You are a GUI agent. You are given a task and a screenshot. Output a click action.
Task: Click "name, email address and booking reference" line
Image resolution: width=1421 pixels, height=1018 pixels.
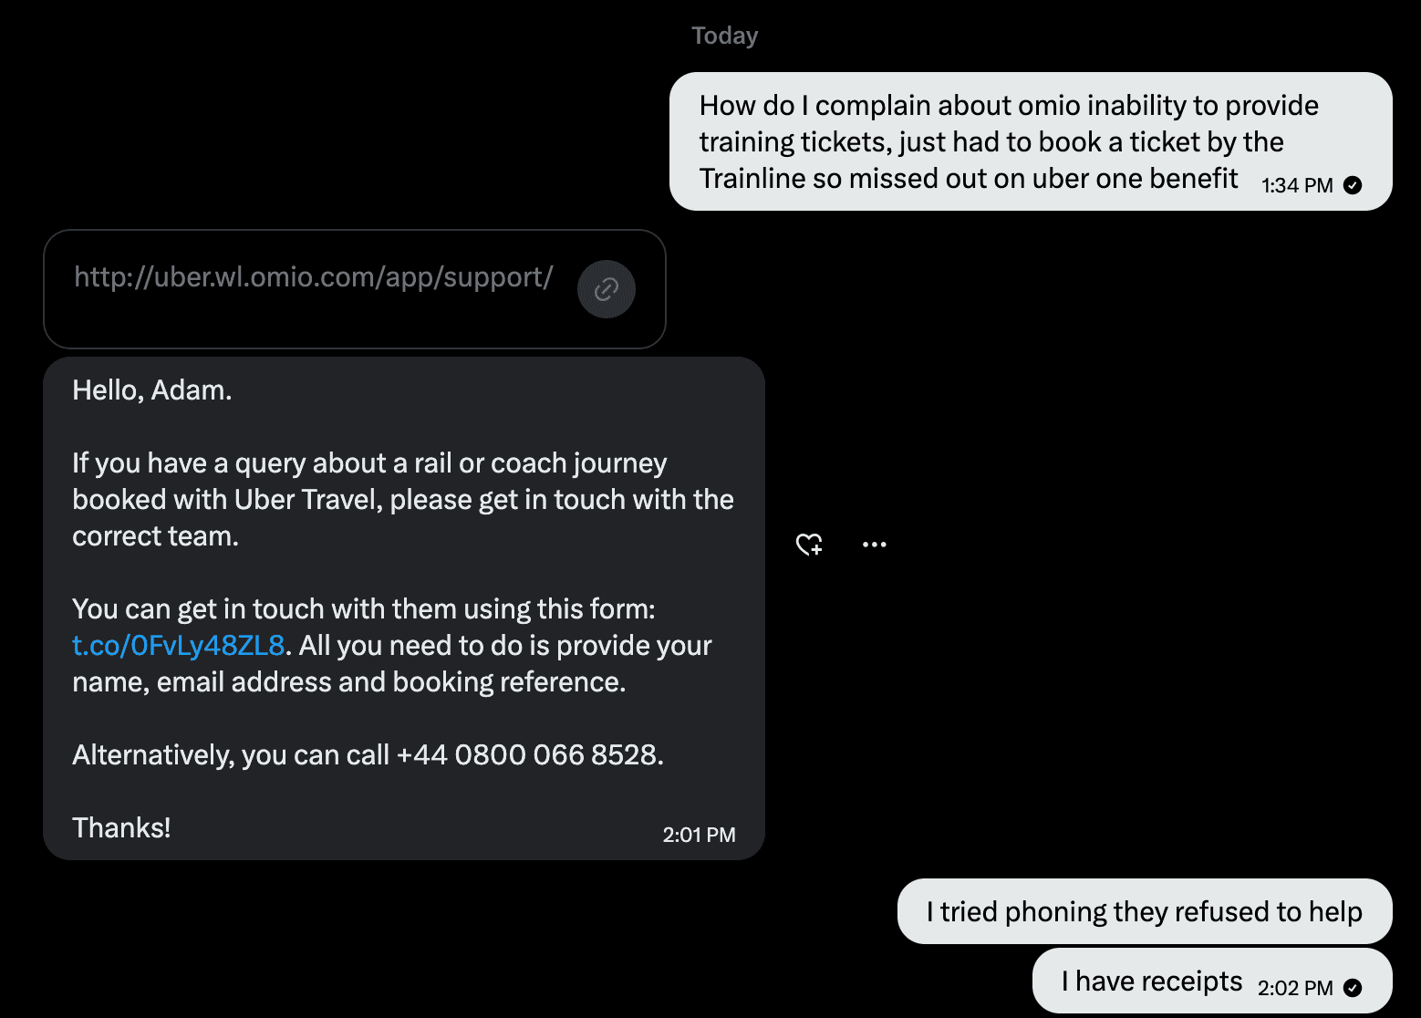coord(348,682)
